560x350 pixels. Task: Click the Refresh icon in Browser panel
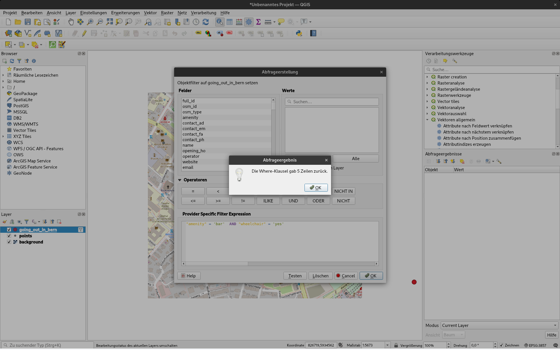tap(12, 61)
